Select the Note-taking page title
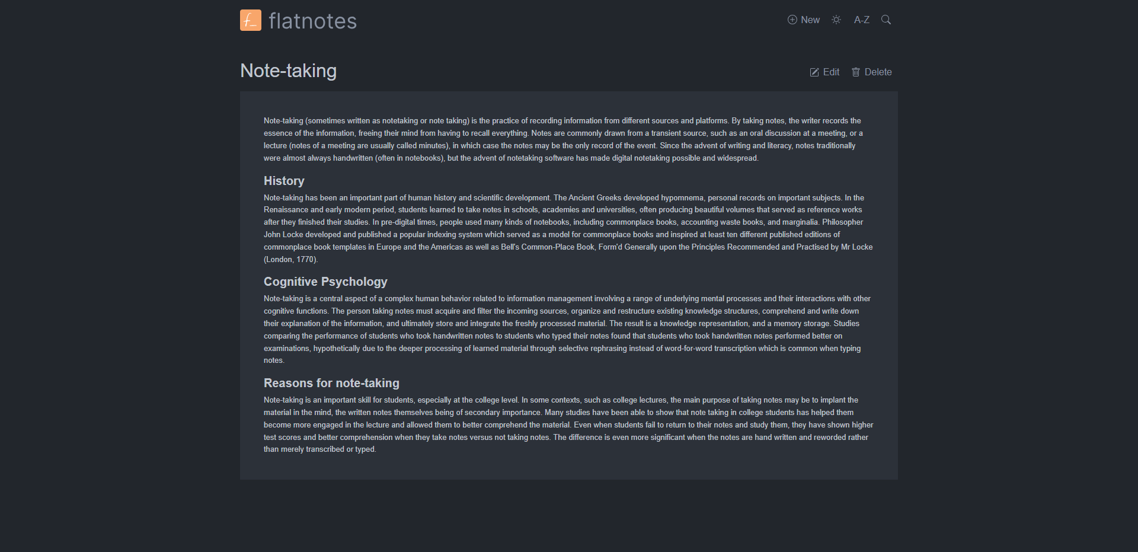 click(x=288, y=71)
